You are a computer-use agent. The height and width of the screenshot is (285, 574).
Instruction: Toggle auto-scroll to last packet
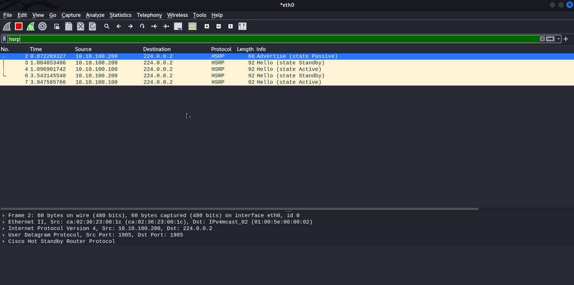(x=178, y=26)
